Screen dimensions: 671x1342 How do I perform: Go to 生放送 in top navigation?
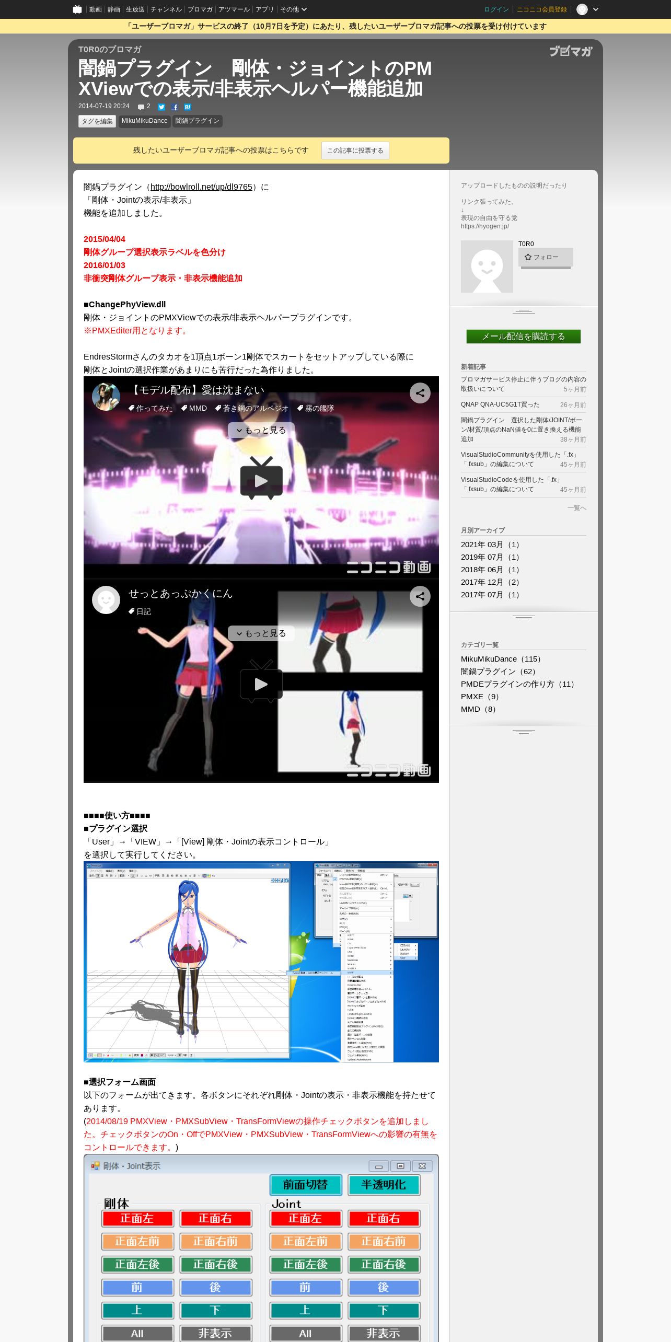click(x=135, y=9)
